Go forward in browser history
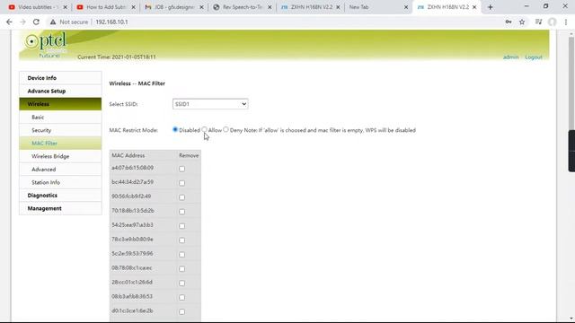The height and width of the screenshot is (323, 575). [22, 22]
